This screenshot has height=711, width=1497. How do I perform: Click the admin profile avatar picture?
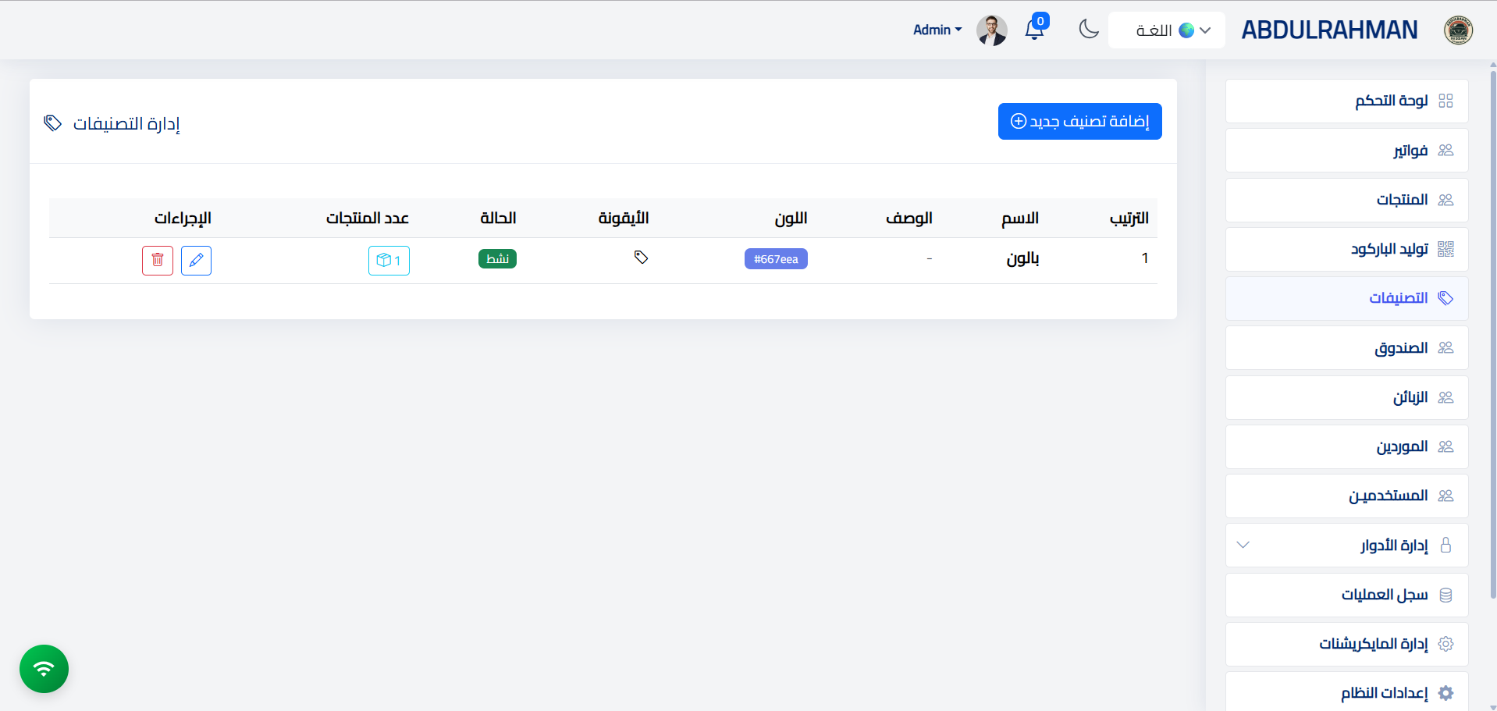991,30
